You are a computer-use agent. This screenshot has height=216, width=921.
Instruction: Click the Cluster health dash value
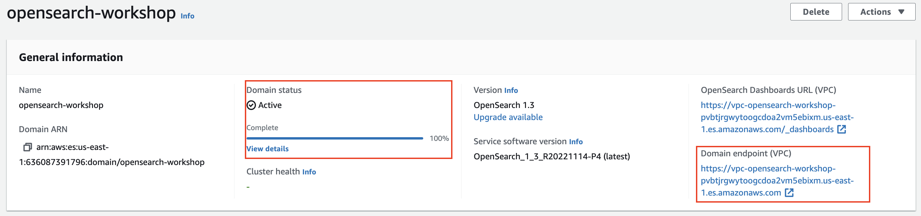[x=248, y=187]
